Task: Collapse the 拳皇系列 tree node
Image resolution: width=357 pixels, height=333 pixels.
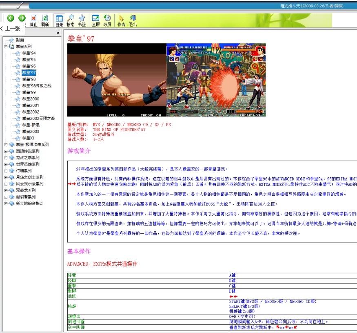Action: [6, 47]
